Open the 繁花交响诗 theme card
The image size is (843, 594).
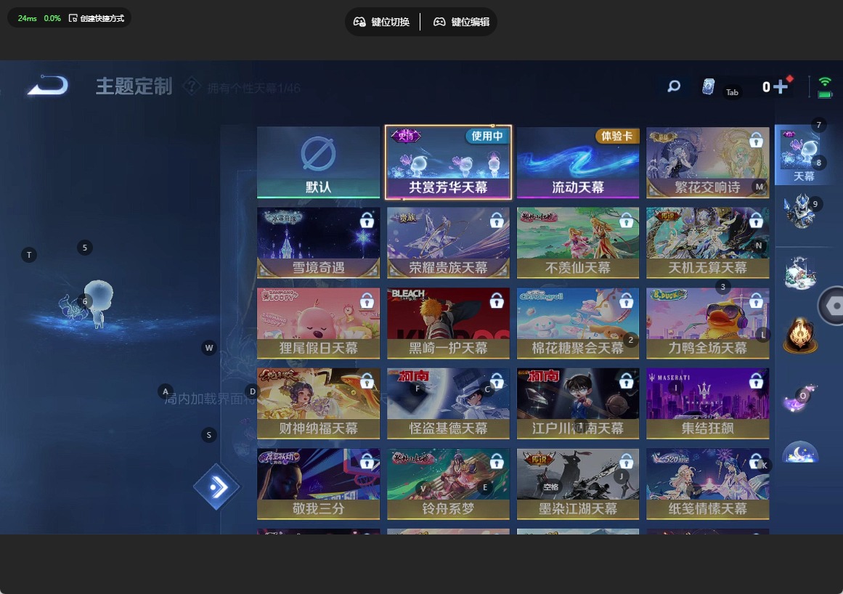click(707, 163)
